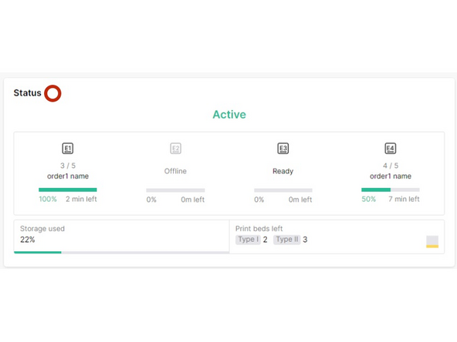Click the offline E2 printer icon
This screenshot has width=457, height=342.
pos(175,149)
